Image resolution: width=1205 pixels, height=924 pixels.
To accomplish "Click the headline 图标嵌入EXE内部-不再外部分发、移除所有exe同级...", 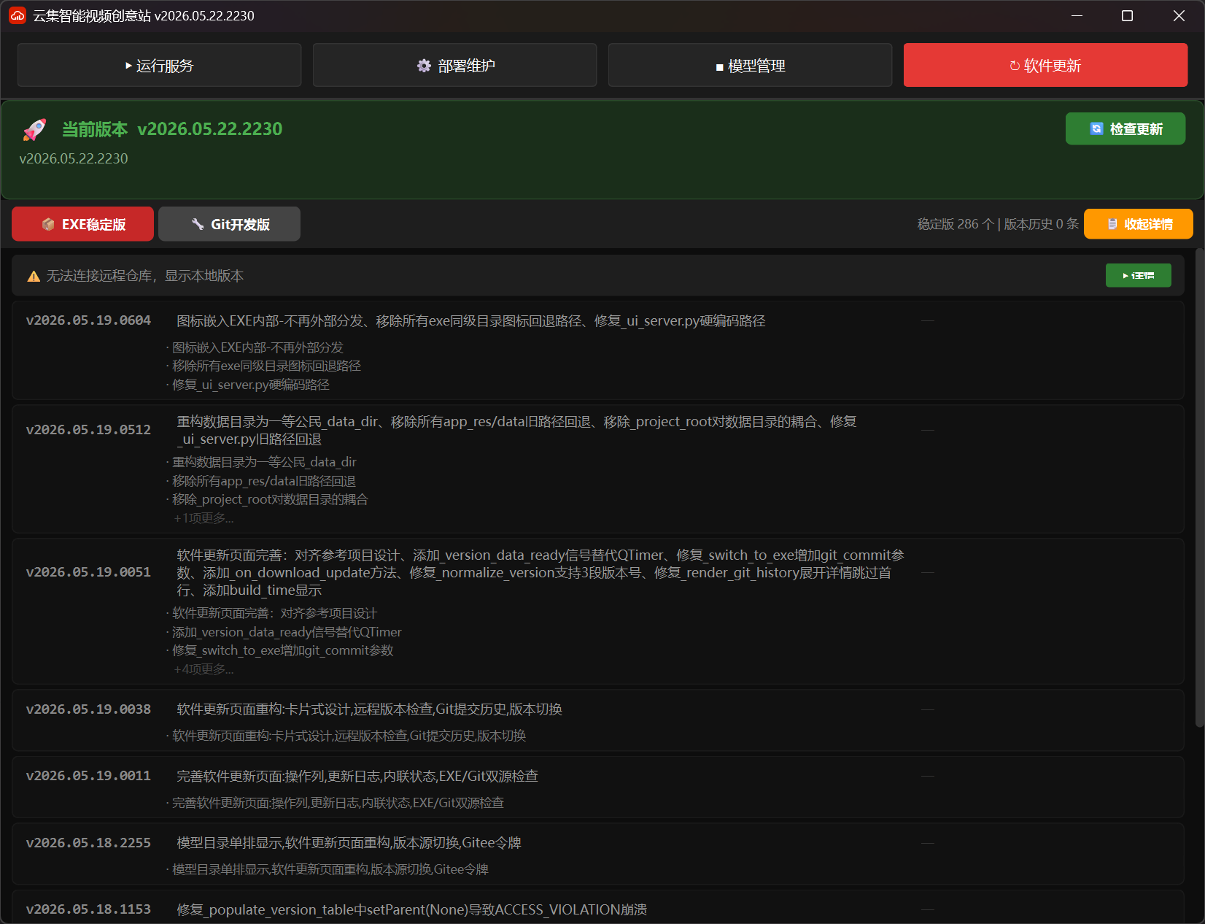I will click(x=471, y=321).
